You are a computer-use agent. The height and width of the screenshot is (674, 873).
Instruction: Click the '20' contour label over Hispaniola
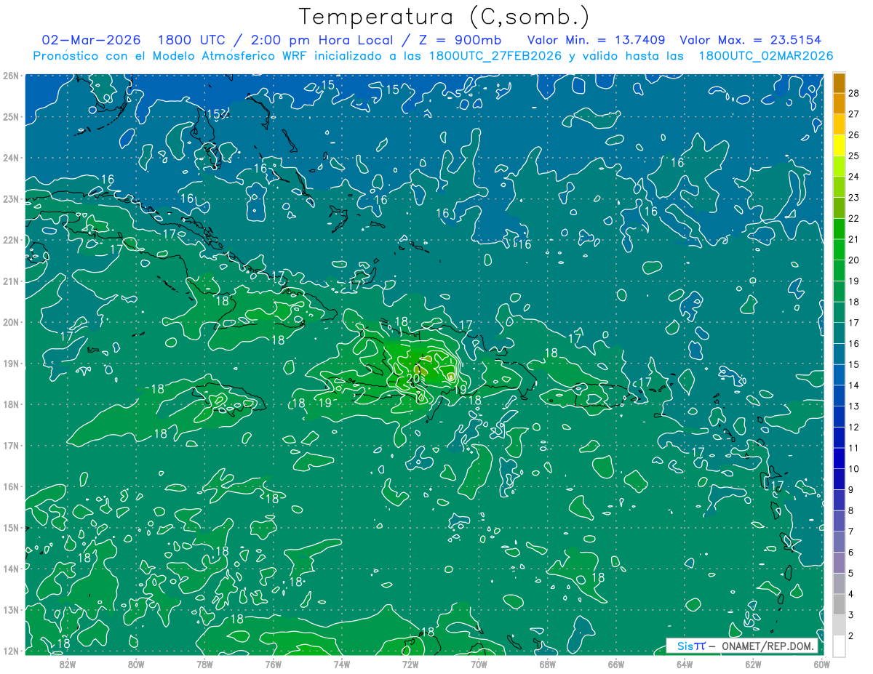coord(414,379)
